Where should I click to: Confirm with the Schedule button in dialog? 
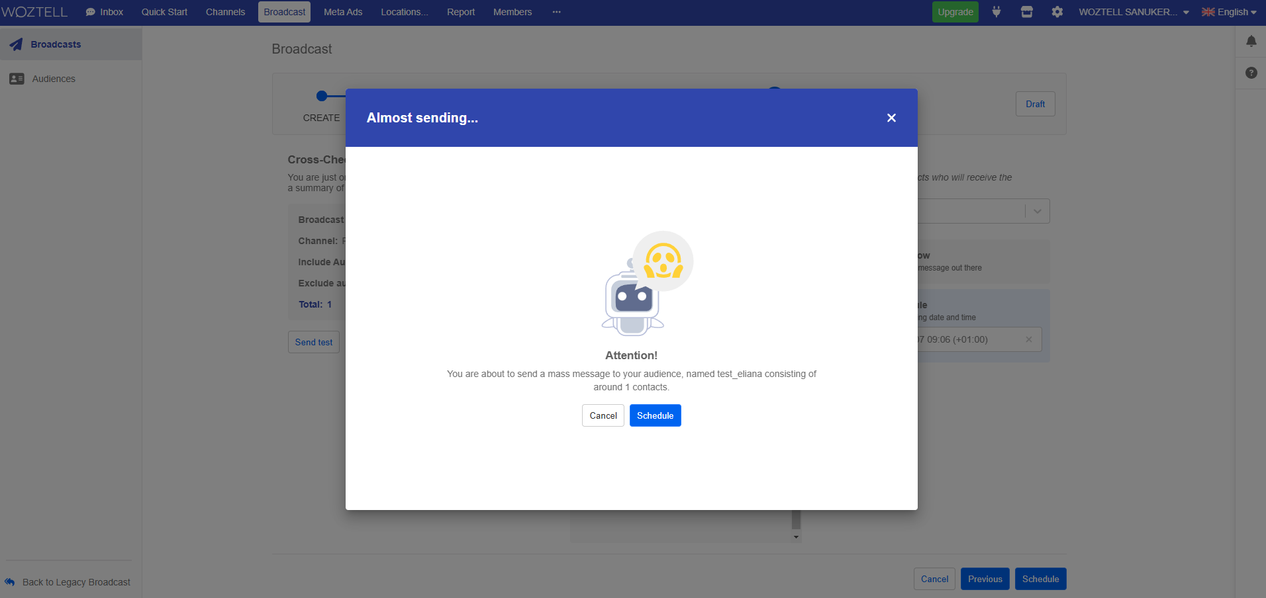(x=655, y=415)
